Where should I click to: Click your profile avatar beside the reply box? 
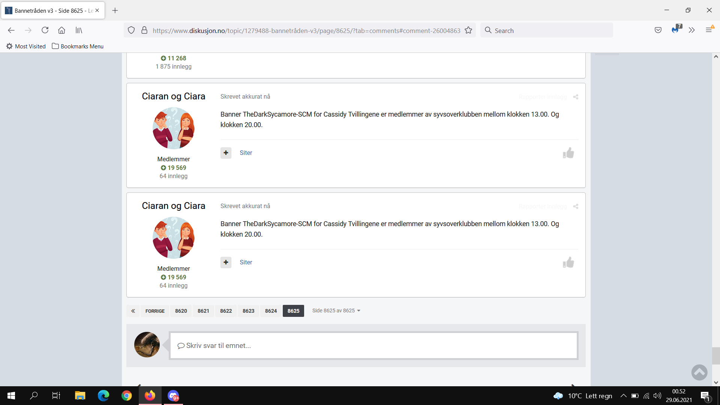(x=147, y=345)
